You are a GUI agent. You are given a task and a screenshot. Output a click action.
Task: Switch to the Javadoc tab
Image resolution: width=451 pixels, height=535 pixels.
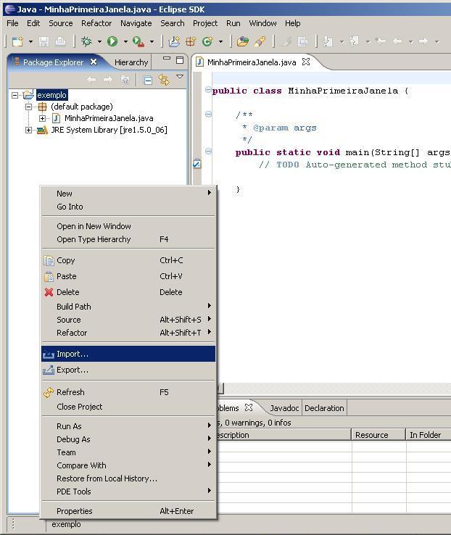(284, 408)
